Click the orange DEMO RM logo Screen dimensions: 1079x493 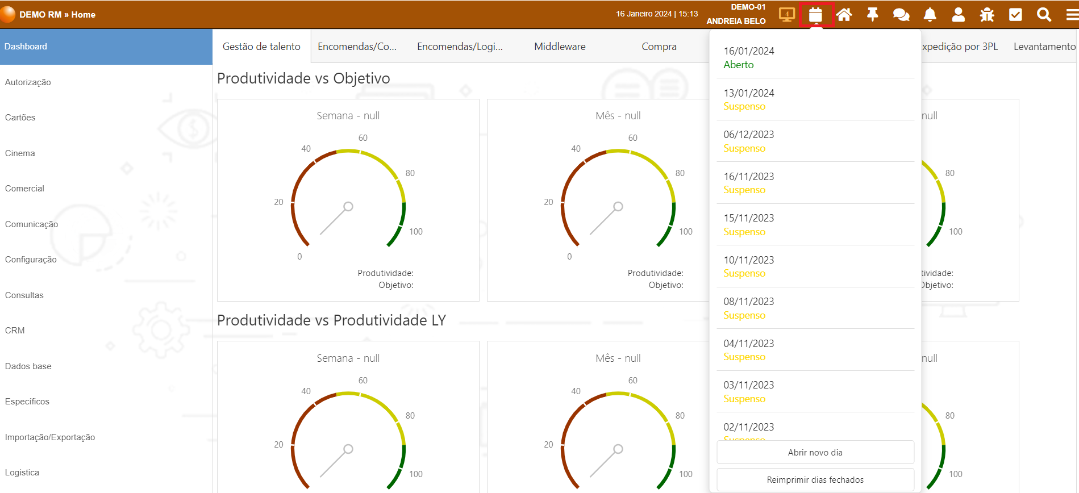pyautogui.click(x=8, y=14)
